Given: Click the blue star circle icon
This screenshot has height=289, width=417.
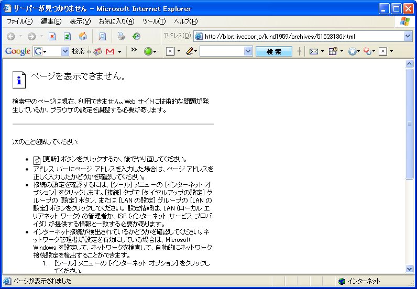Looking at the screenshot, I should pyautogui.click(x=352, y=51).
